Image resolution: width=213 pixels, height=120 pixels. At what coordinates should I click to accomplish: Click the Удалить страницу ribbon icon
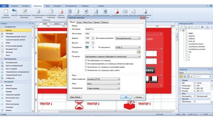tap(61, 11)
